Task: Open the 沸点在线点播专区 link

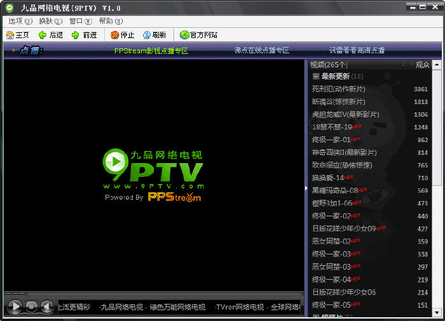Action: tap(261, 50)
